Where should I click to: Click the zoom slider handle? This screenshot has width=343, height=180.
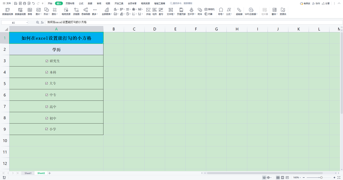click(321, 177)
